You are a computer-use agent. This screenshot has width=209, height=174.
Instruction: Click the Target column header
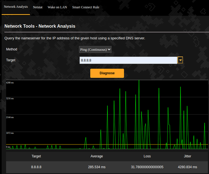click(36, 156)
